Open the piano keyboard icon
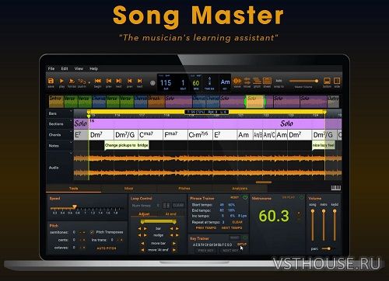Image resolution: width=389 pixels, height=281 pixels. [x=336, y=188]
